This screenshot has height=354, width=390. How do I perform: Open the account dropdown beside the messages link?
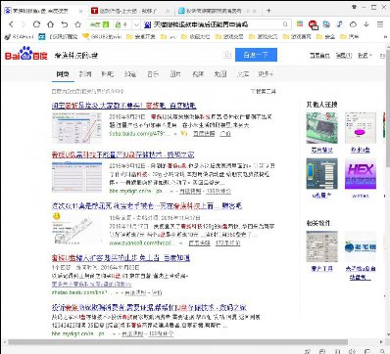(x=365, y=56)
